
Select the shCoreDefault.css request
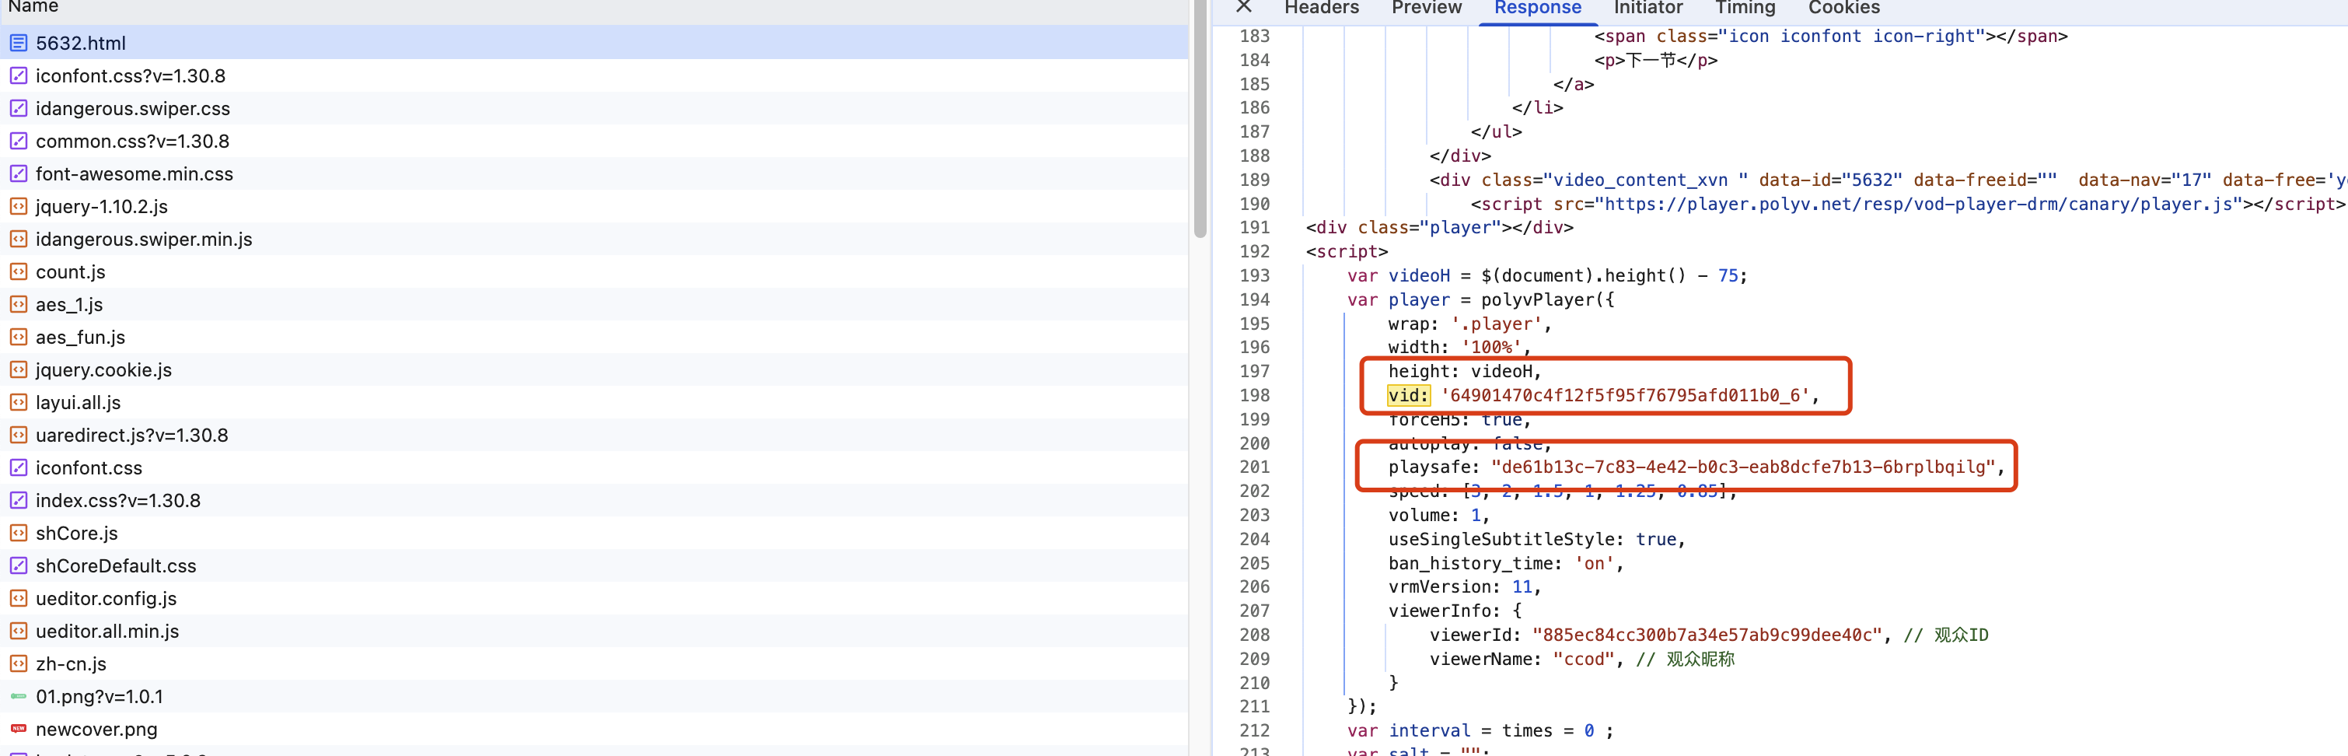click(x=594, y=565)
